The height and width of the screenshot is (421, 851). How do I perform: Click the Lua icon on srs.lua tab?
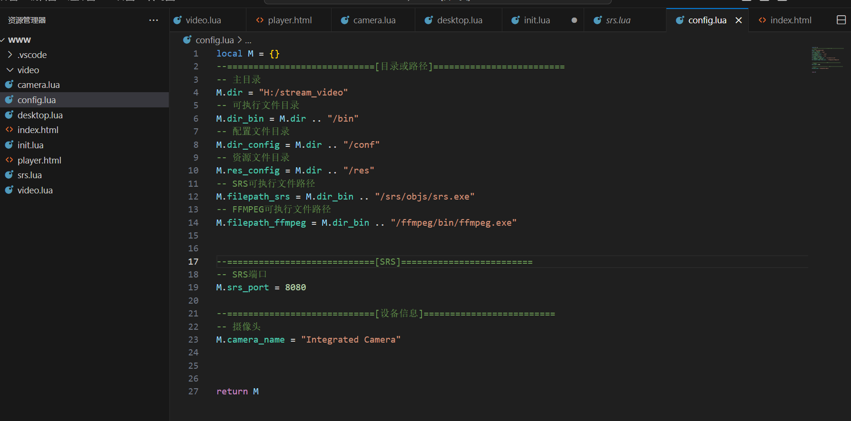coord(597,20)
